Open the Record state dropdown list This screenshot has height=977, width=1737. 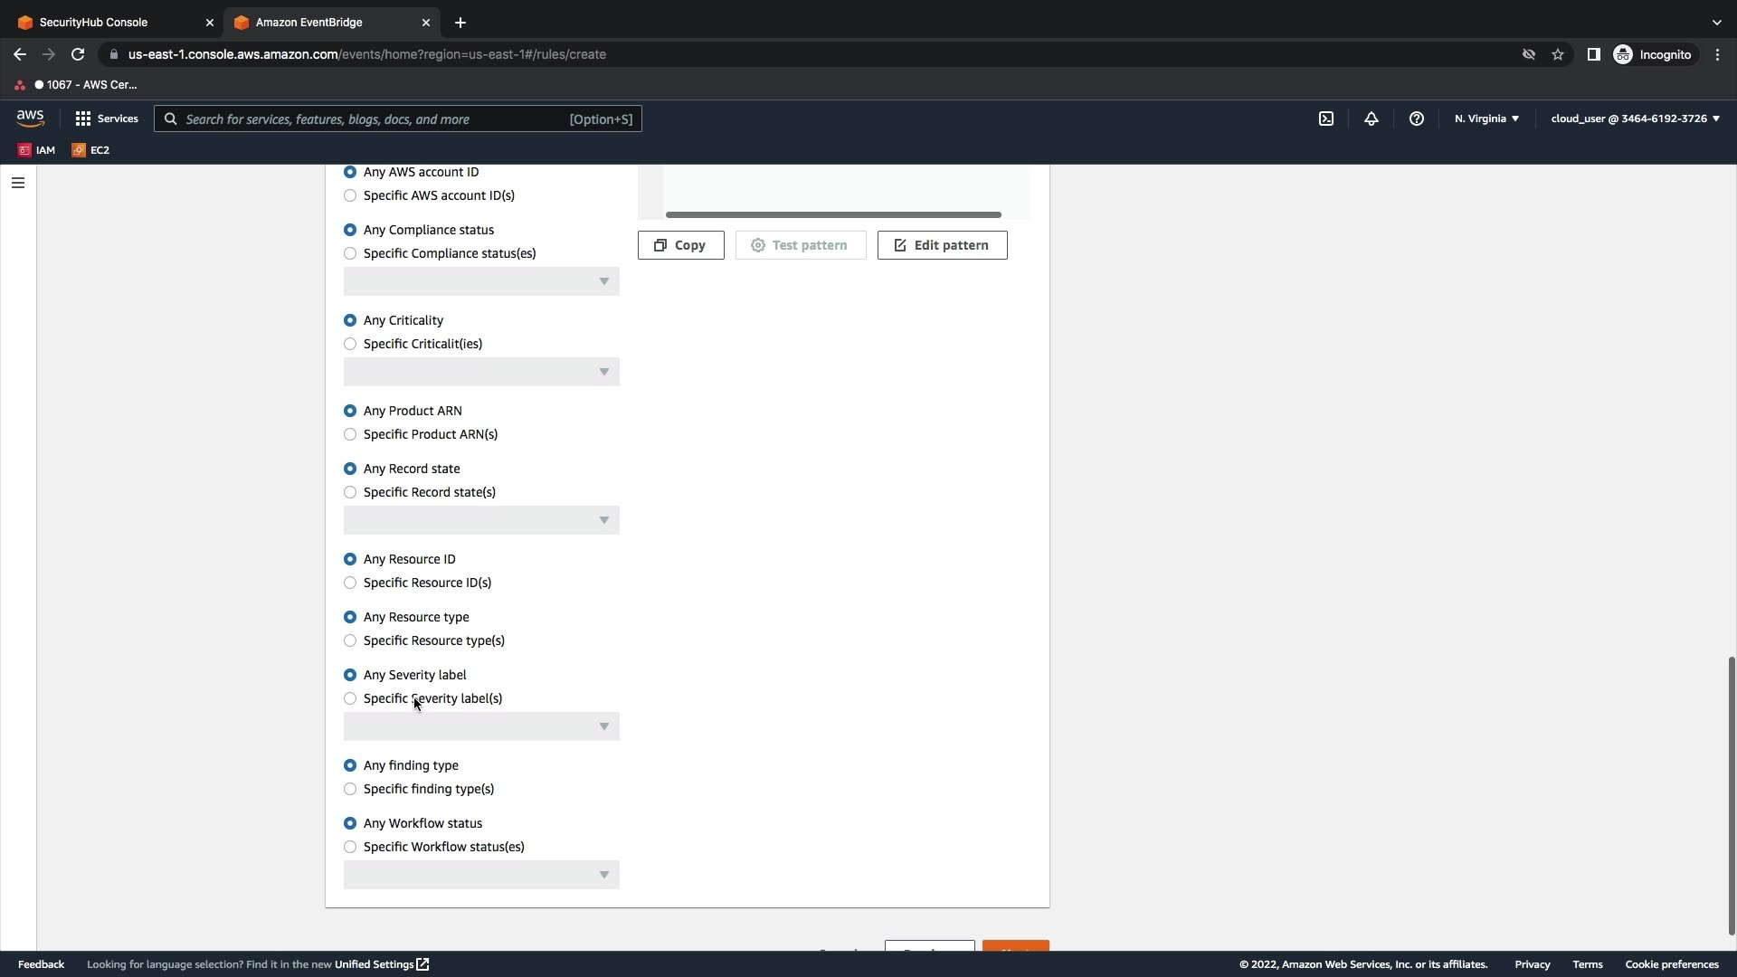click(481, 520)
